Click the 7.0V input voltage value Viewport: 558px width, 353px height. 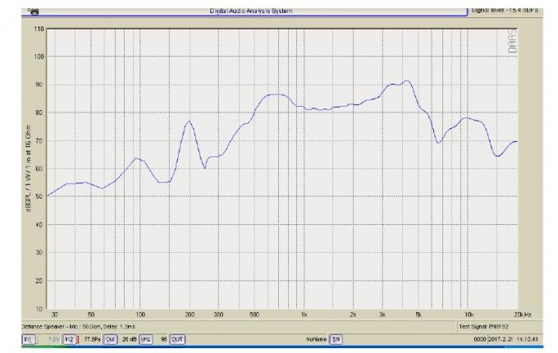[49, 337]
